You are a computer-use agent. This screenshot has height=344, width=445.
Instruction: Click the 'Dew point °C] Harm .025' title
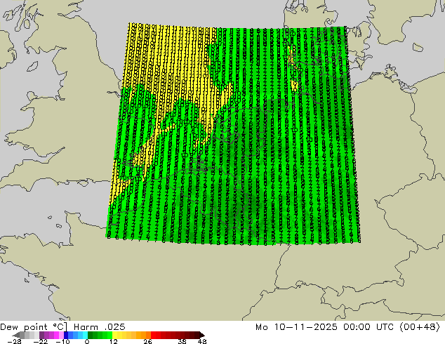(x=62, y=326)
